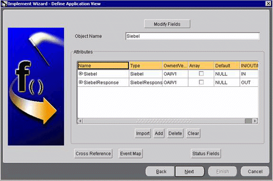273x181 pixels.
Task: Select NULL default in Siebel row
Action: (x=227, y=74)
